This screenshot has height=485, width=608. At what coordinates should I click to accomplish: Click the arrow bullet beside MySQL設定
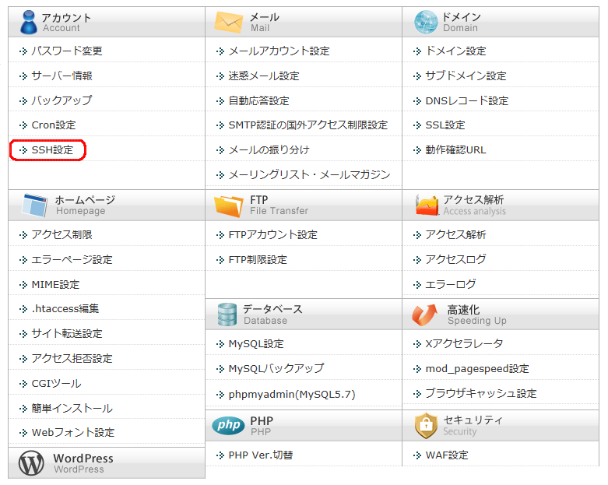[x=220, y=344]
